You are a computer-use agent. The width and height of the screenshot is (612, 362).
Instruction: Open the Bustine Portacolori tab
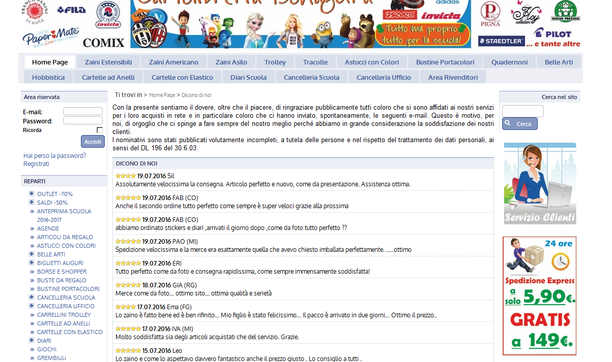pyautogui.click(x=445, y=62)
